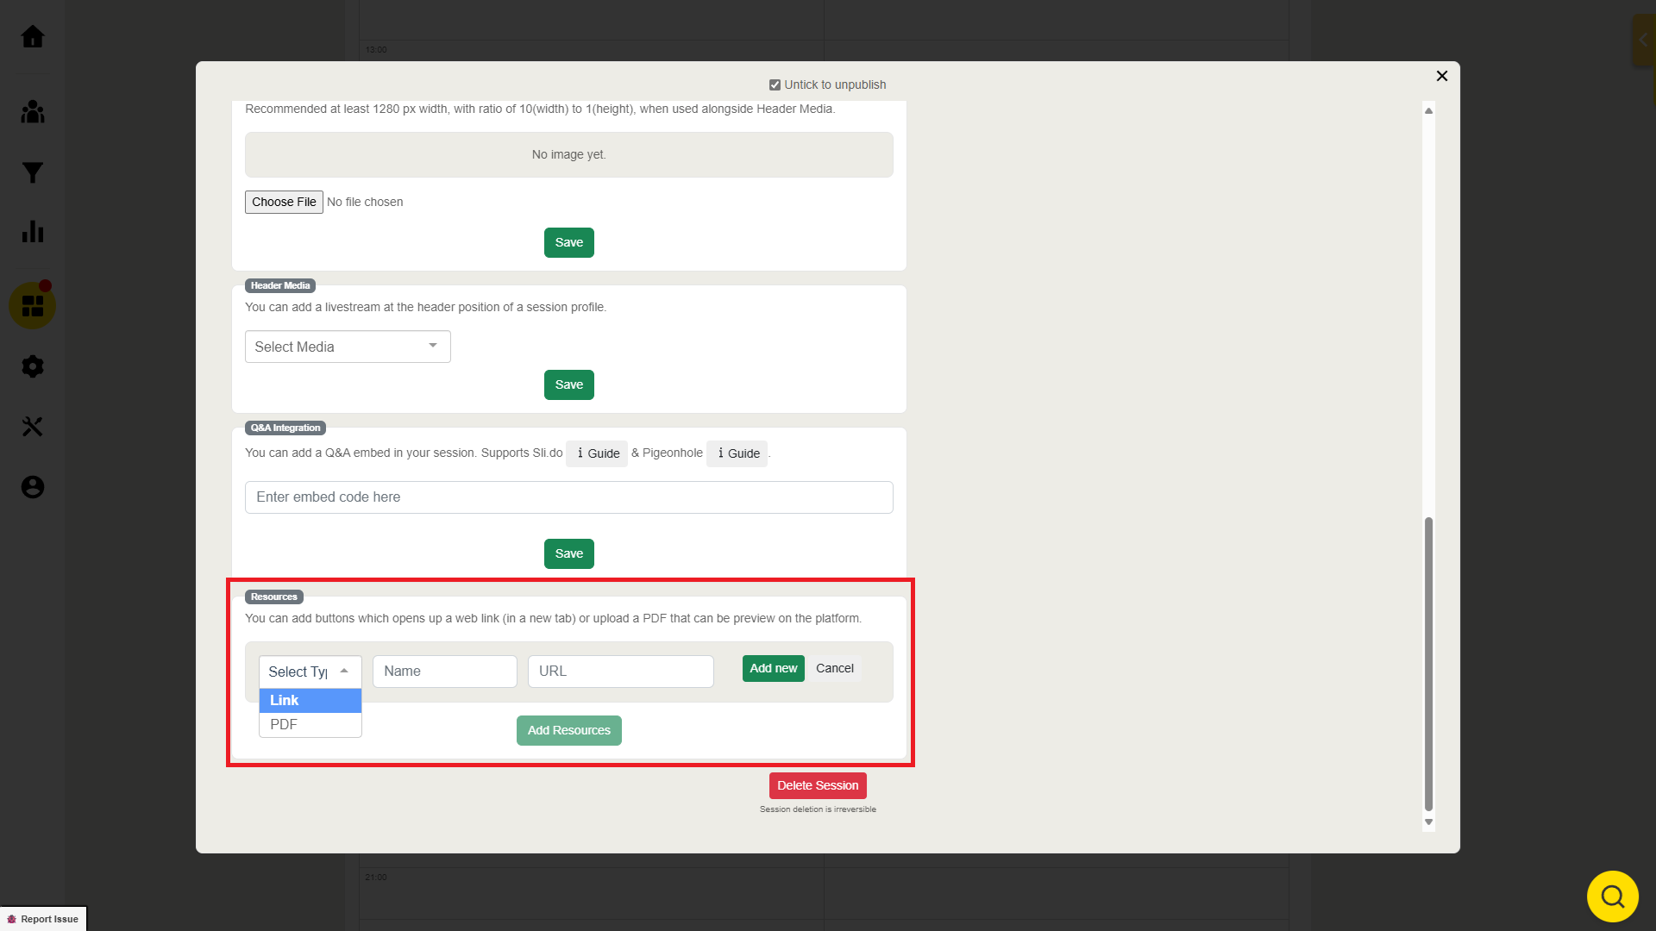Open the gear settings icon
Image resolution: width=1656 pixels, height=931 pixels.
coord(33,366)
